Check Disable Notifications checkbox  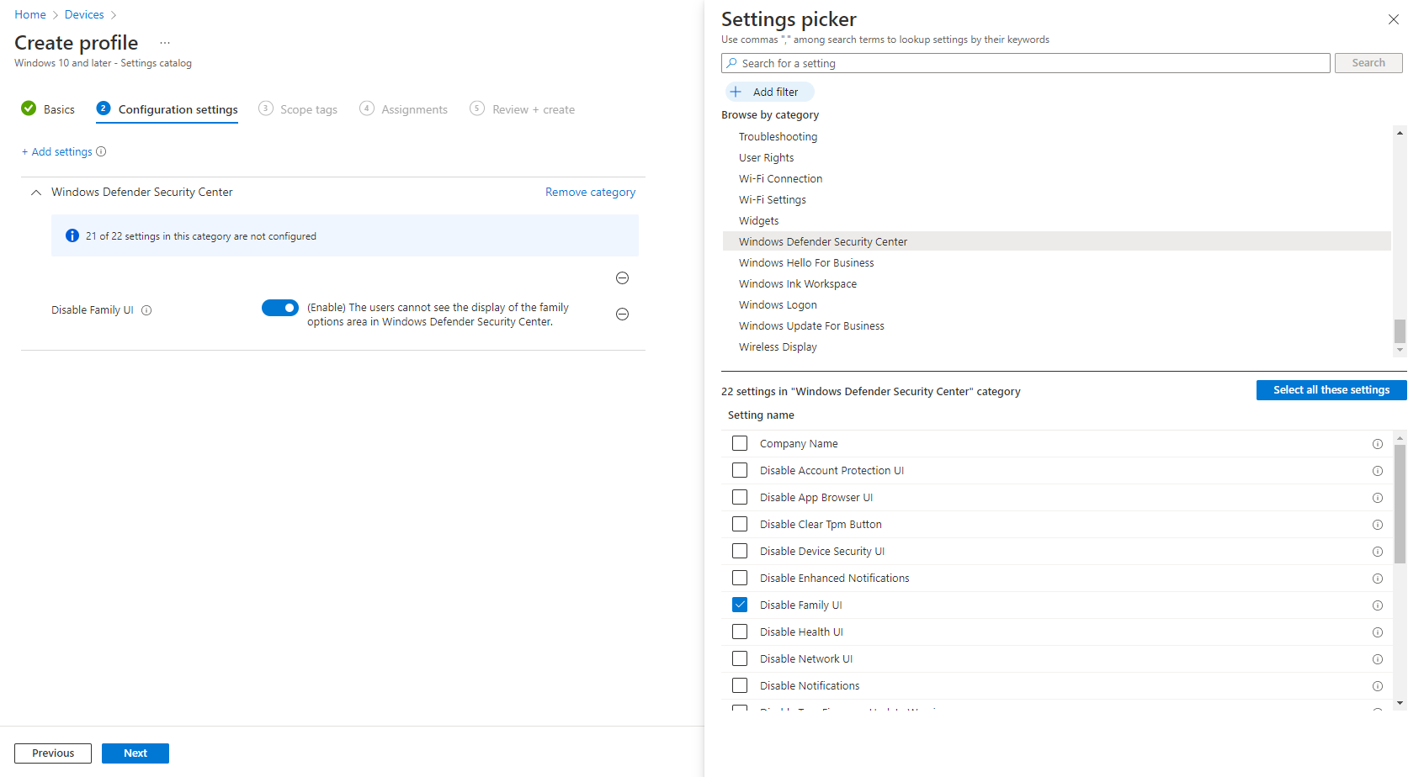(740, 685)
